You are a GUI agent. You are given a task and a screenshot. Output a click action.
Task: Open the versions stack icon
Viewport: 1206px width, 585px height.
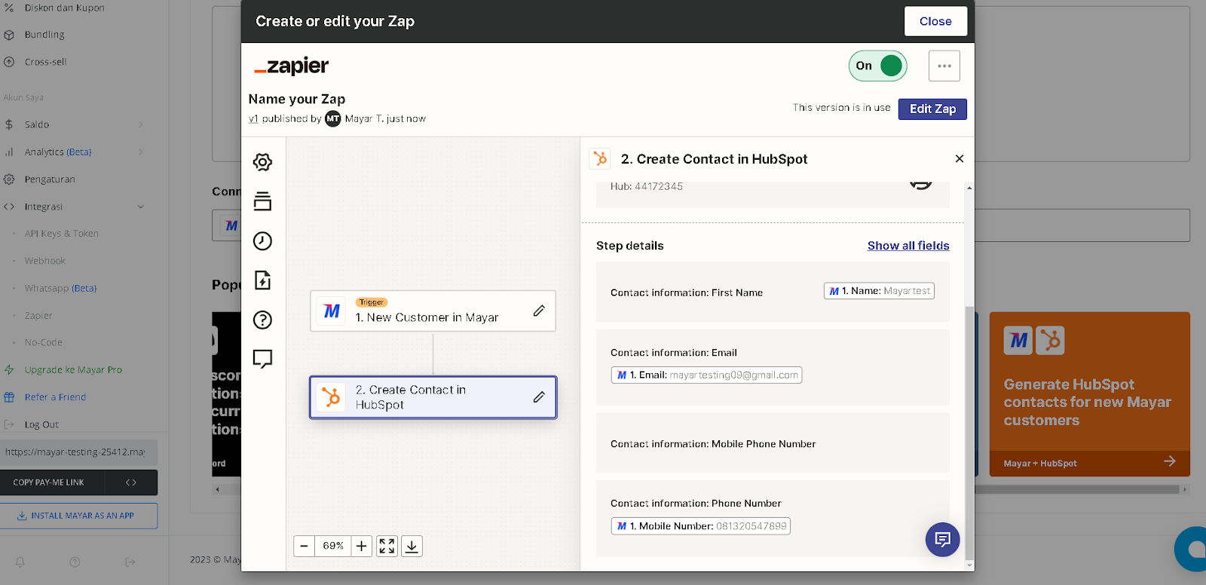(x=262, y=201)
